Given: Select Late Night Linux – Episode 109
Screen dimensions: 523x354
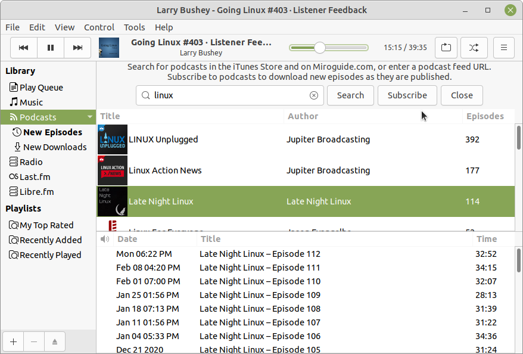Looking at the screenshot, I should coord(306,295).
